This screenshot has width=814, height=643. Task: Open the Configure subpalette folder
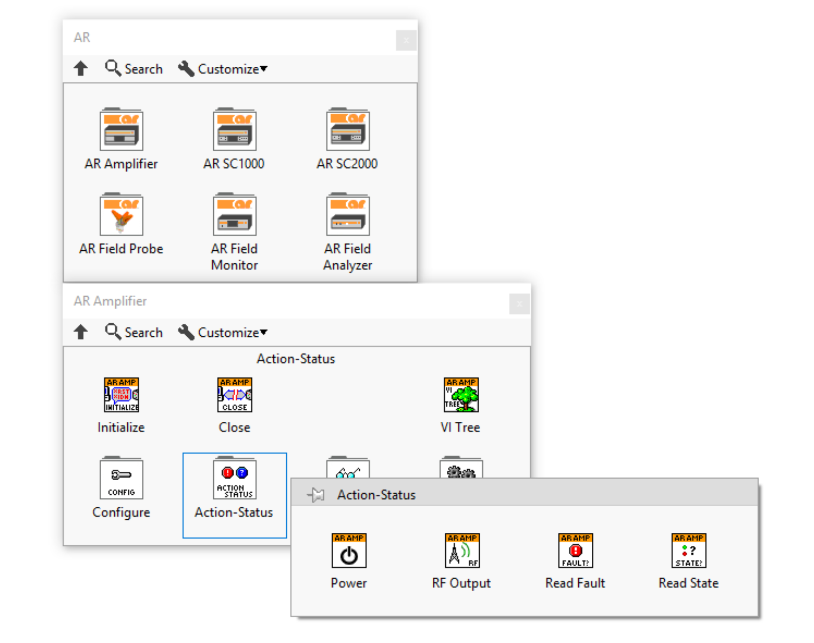121,479
